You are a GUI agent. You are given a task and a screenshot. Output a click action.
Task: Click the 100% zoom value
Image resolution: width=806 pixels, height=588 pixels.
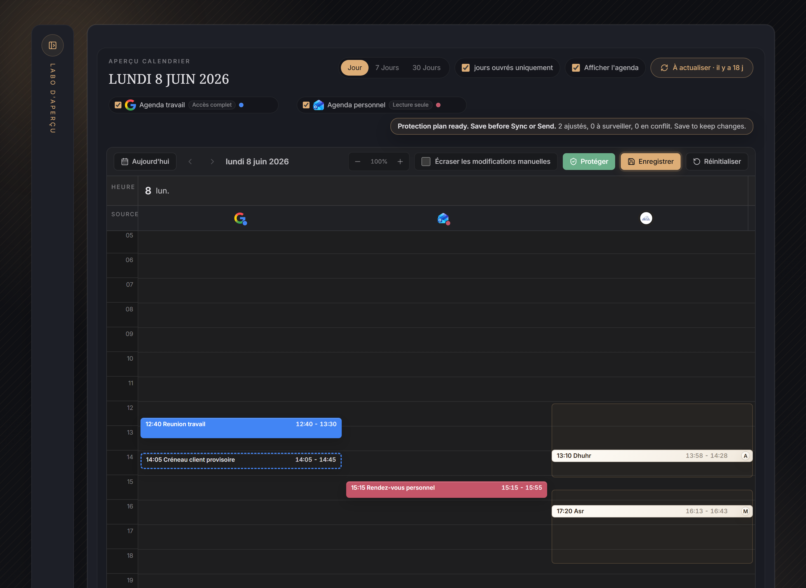pyautogui.click(x=379, y=162)
